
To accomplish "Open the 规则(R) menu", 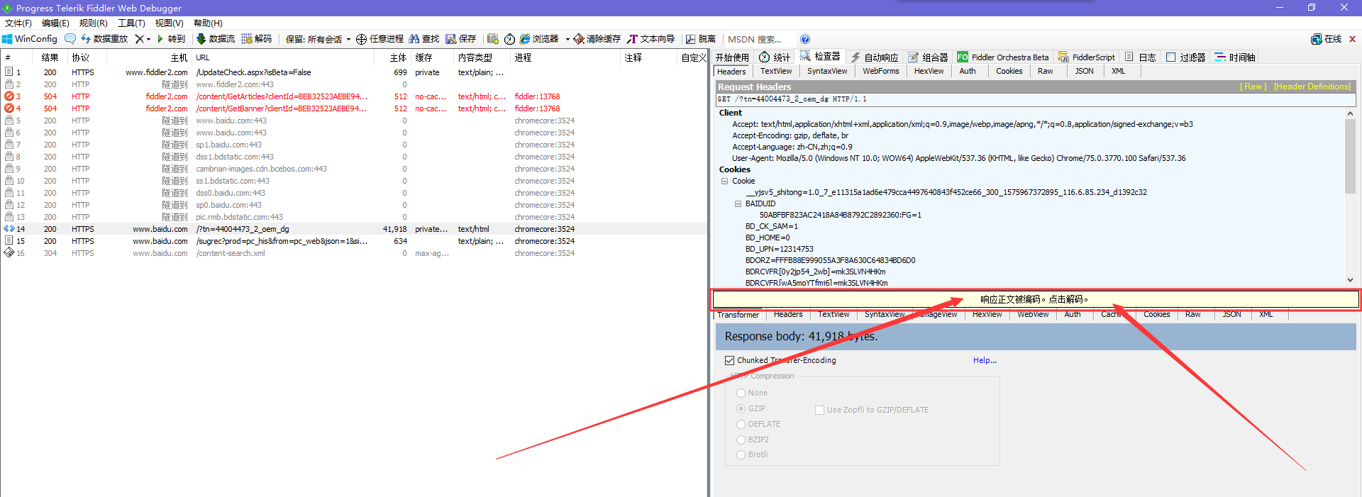I will (x=93, y=23).
